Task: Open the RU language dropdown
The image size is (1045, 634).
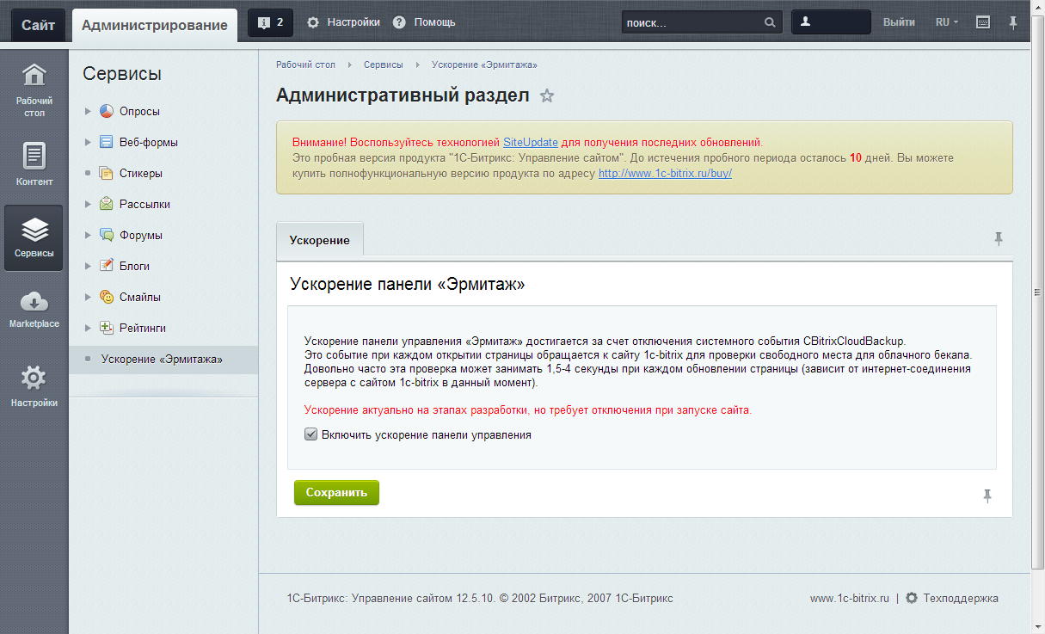Action: coord(944,22)
